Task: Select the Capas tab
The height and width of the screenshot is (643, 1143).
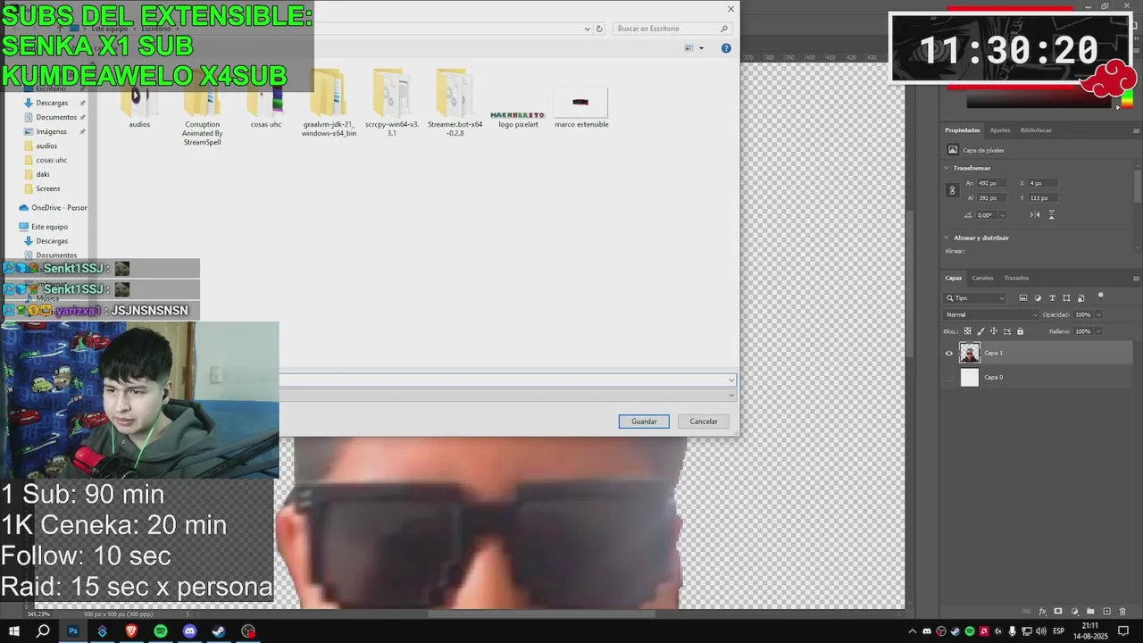Action: [954, 278]
